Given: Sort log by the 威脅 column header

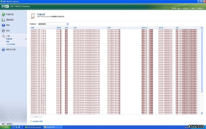Looking at the screenshot, I should click(x=124, y=28).
